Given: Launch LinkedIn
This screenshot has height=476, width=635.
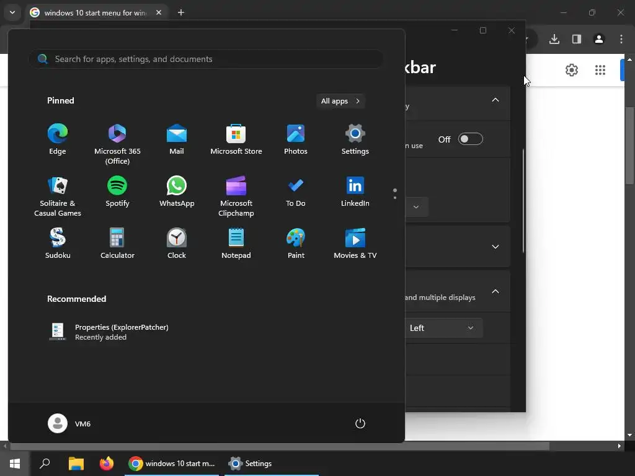Looking at the screenshot, I should (355, 192).
